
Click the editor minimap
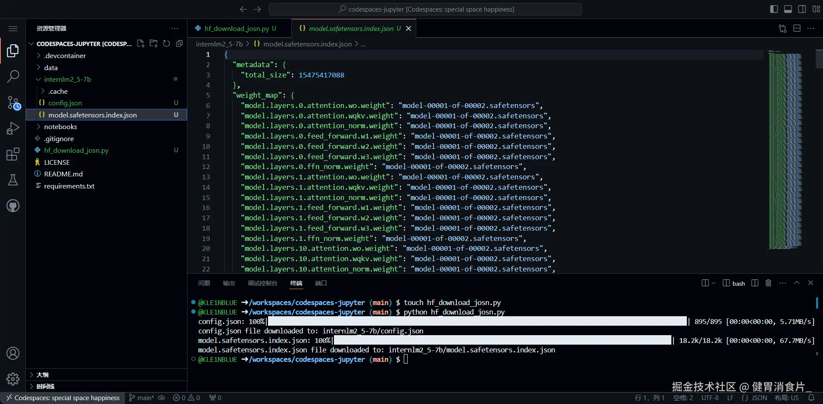pyautogui.click(x=785, y=151)
